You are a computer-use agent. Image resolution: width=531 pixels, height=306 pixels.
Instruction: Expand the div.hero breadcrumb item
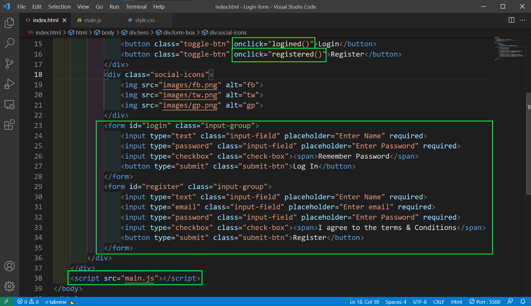[x=135, y=33]
